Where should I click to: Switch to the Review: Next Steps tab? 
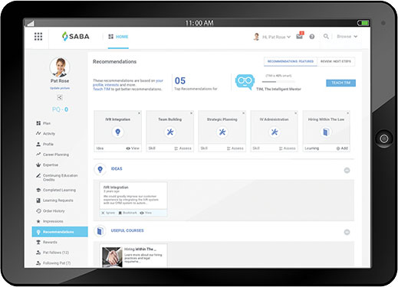pyautogui.click(x=336, y=61)
